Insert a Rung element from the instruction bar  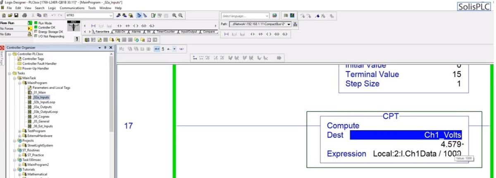coord(93,26)
